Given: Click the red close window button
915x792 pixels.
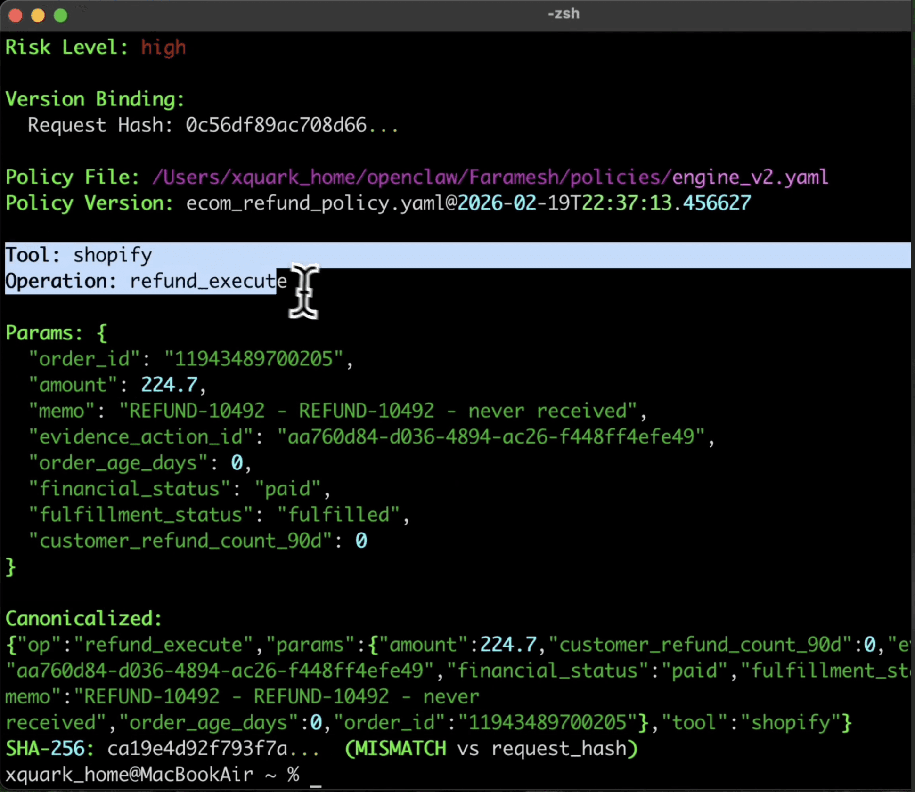Looking at the screenshot, I should tap(16, 16).
